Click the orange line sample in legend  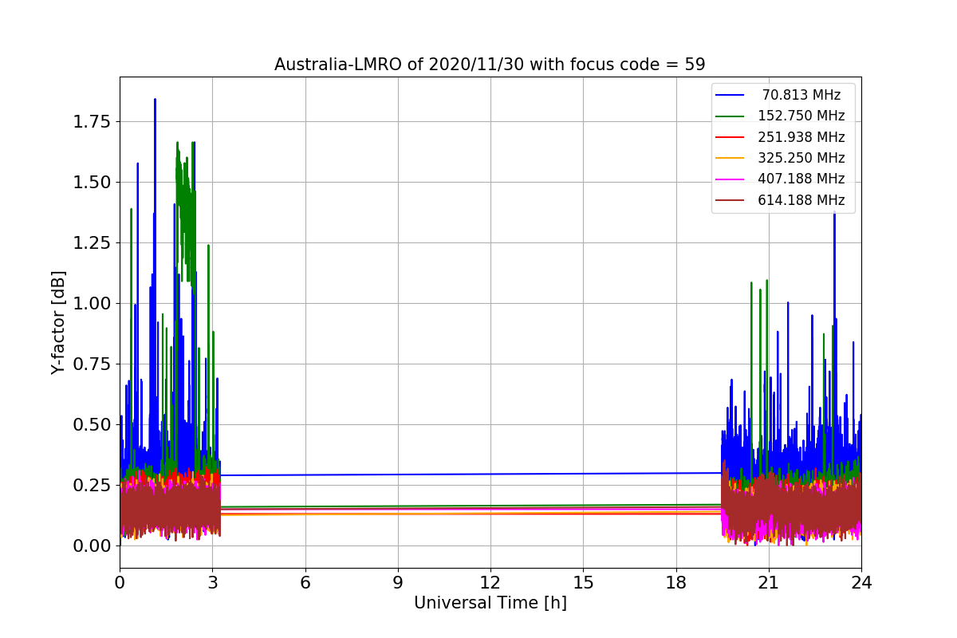pos(731,158)
